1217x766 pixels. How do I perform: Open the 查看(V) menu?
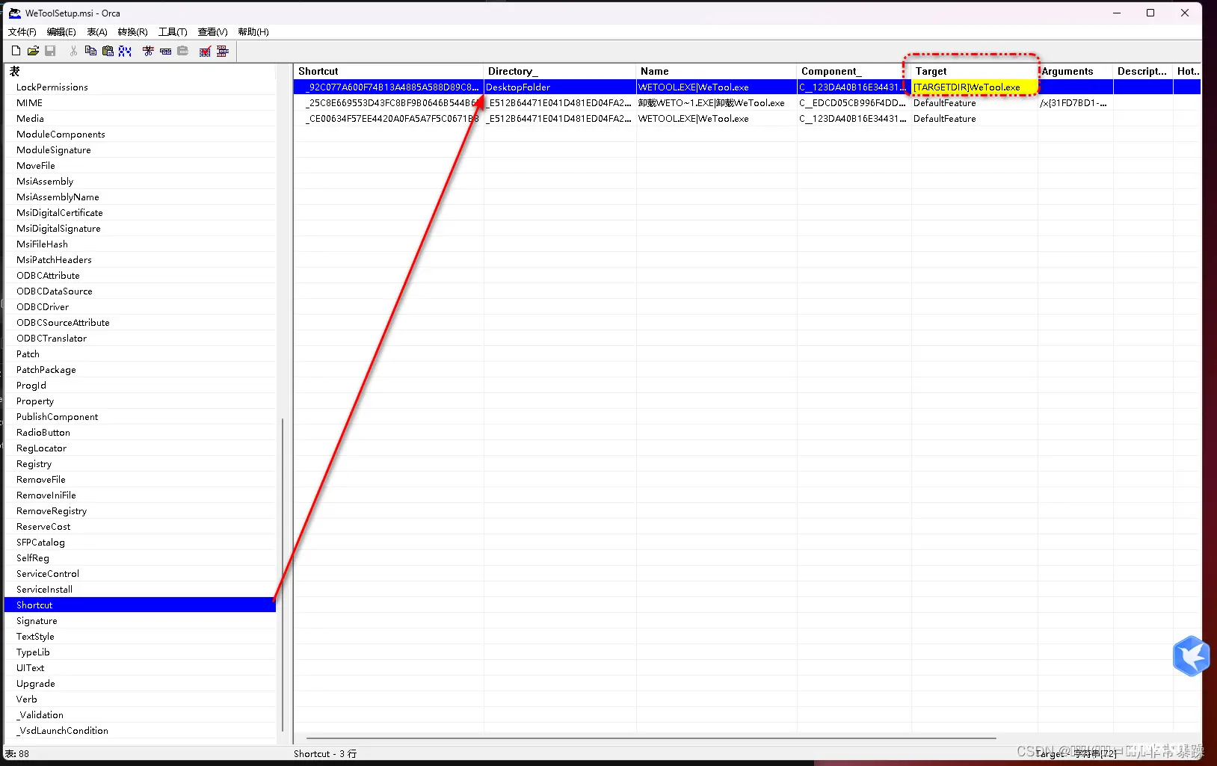point(212,31)
